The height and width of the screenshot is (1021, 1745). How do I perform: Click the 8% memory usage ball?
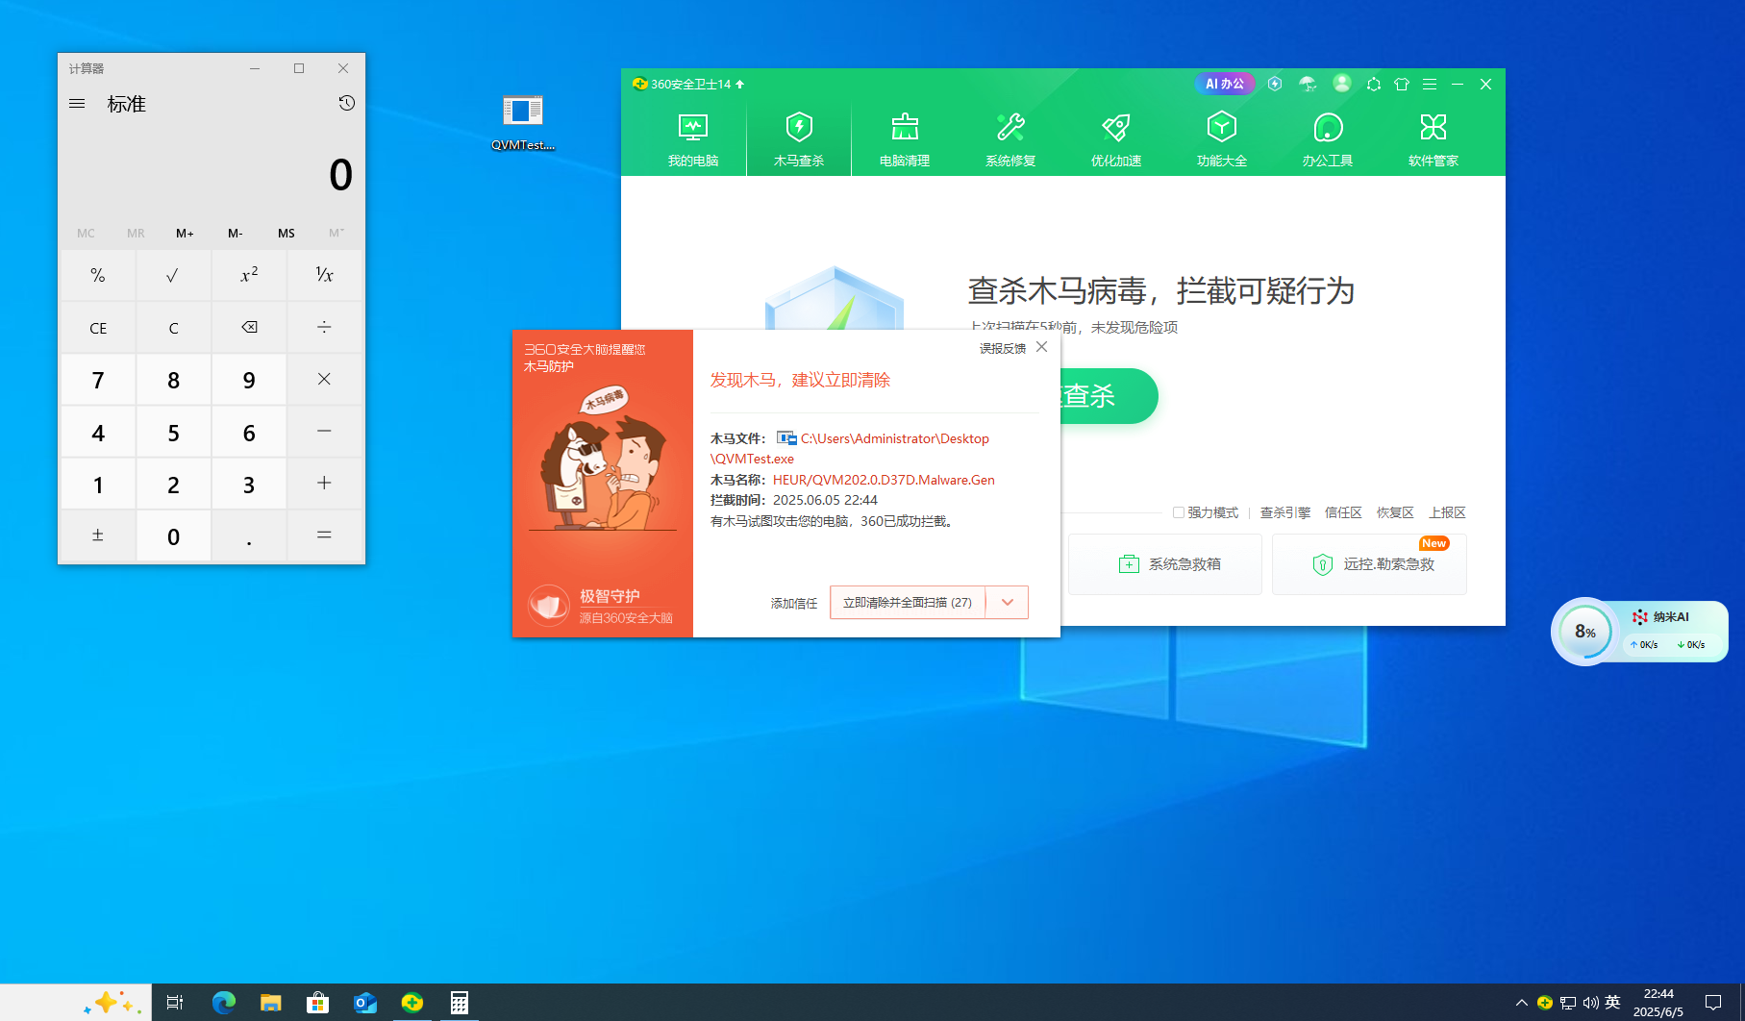click(x=1584, y=632)
